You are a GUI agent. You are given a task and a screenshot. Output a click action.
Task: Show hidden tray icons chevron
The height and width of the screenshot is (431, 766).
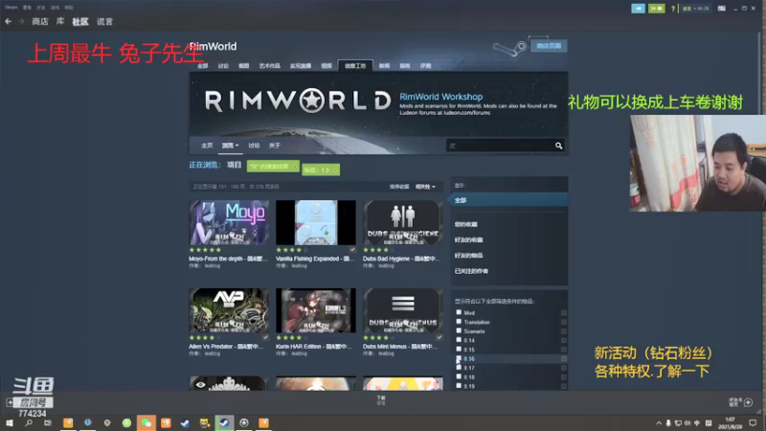[x=659, y=423]
